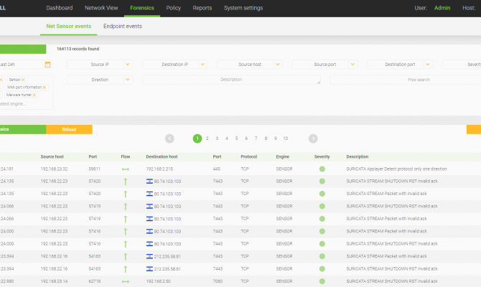Remove the Malware hunter engine tag
Image resolution: width=481 pixels, height=287 pixels.
(34, 95)
